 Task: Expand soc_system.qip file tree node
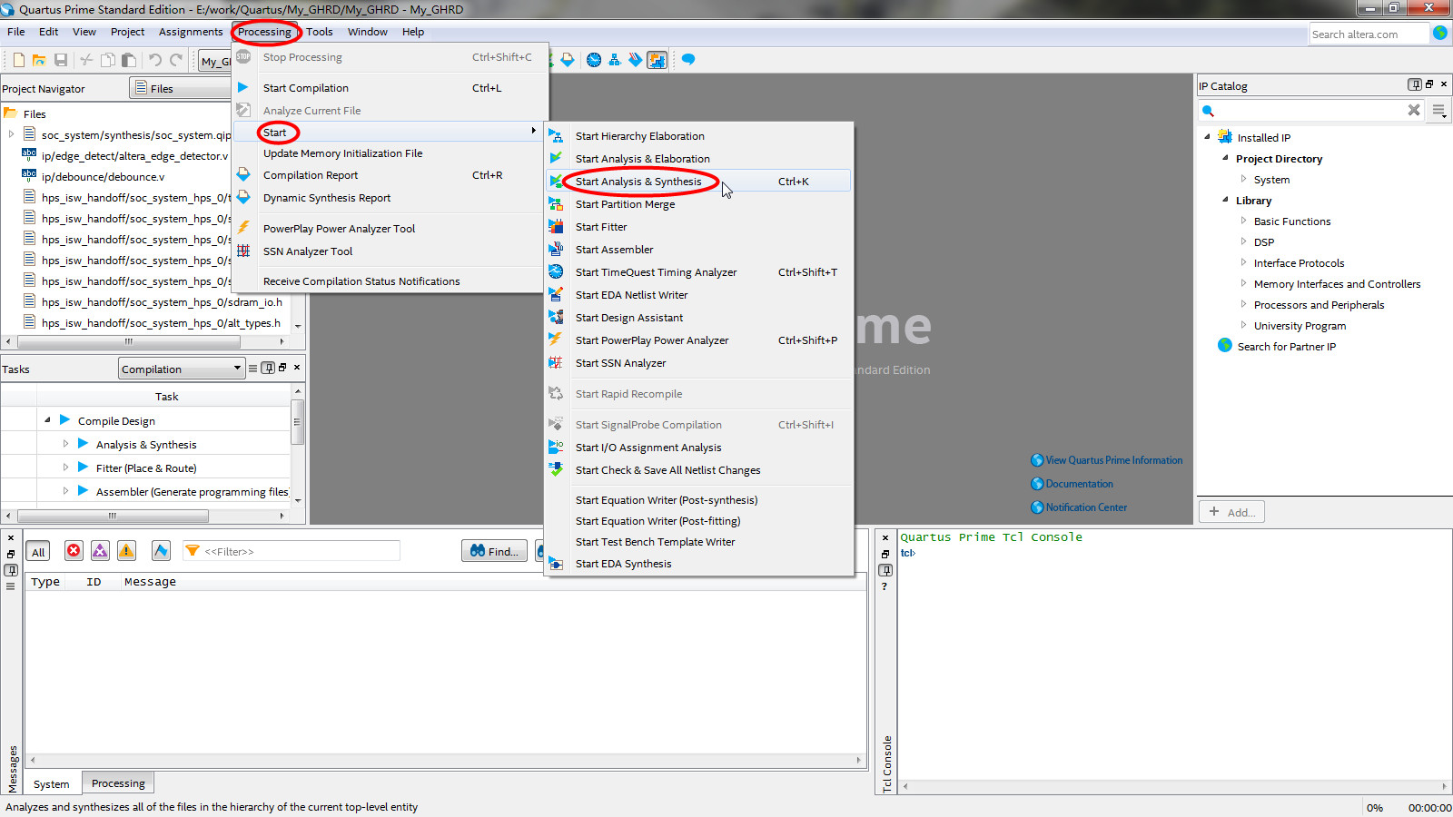point(11,134)
